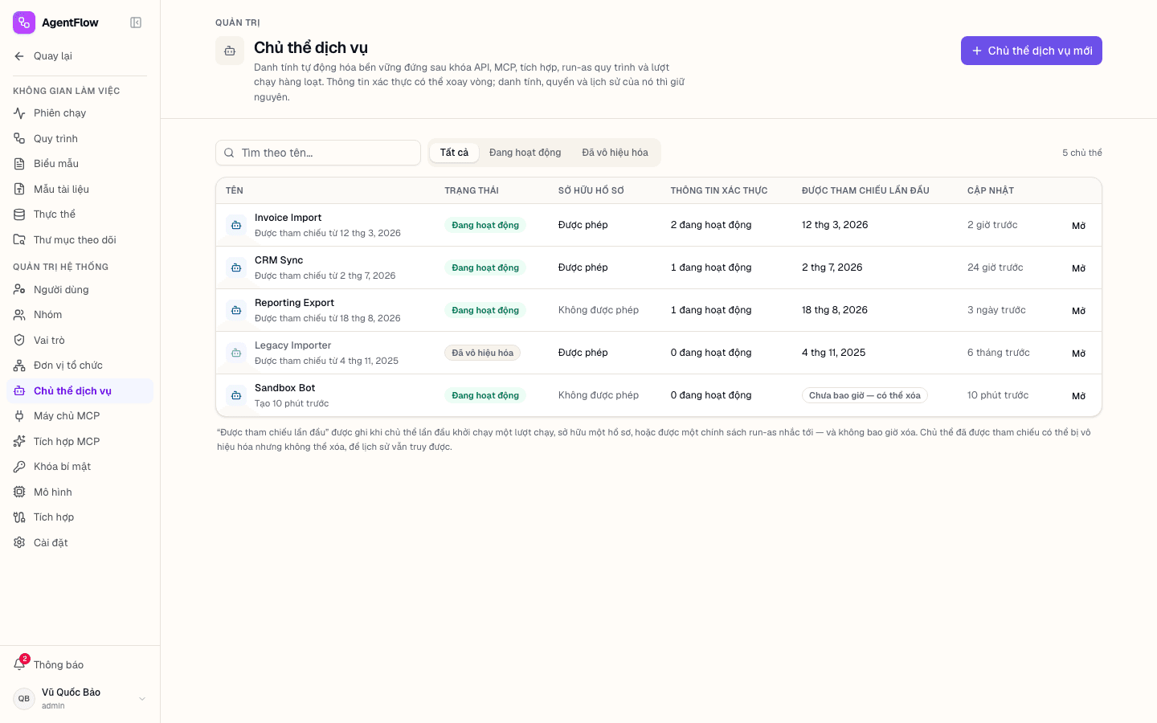Open Nhóm in the sidebar
This screenshot has height=723, width=1157.
[80, 315]
